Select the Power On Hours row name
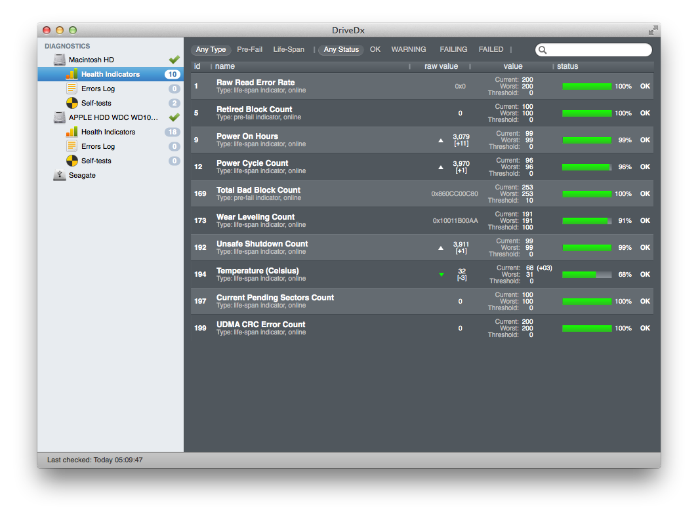The width and height of the screenshot is (698, 520). [x=247, y=136]
